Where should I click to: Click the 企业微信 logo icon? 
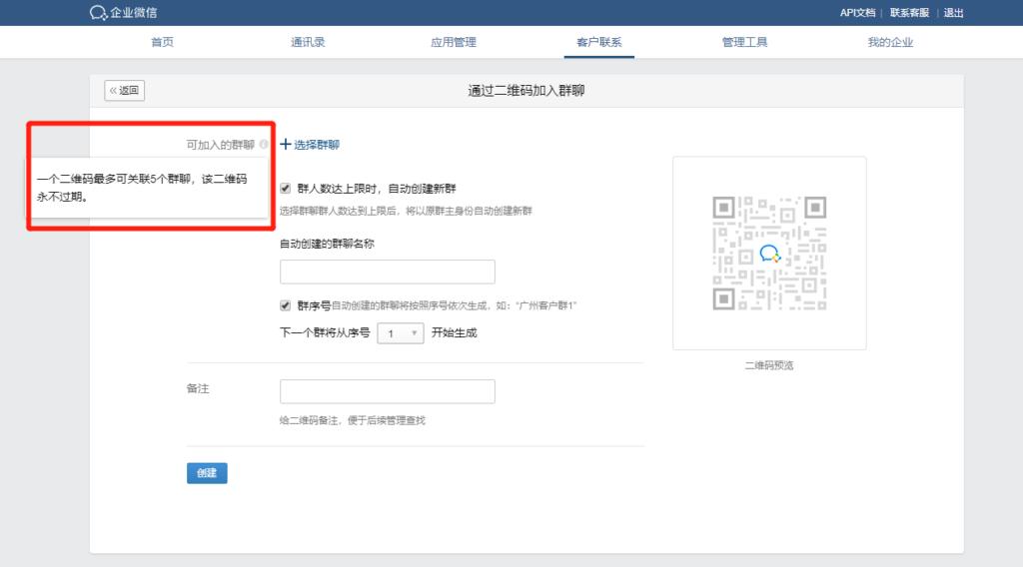pyautogui.click(x=98, y=13)
